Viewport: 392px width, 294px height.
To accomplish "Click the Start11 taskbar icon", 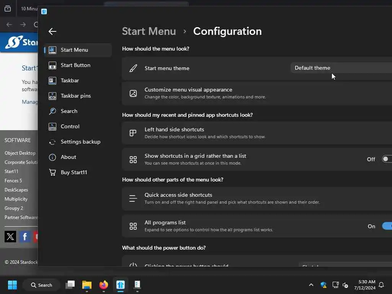I will 121,285.
